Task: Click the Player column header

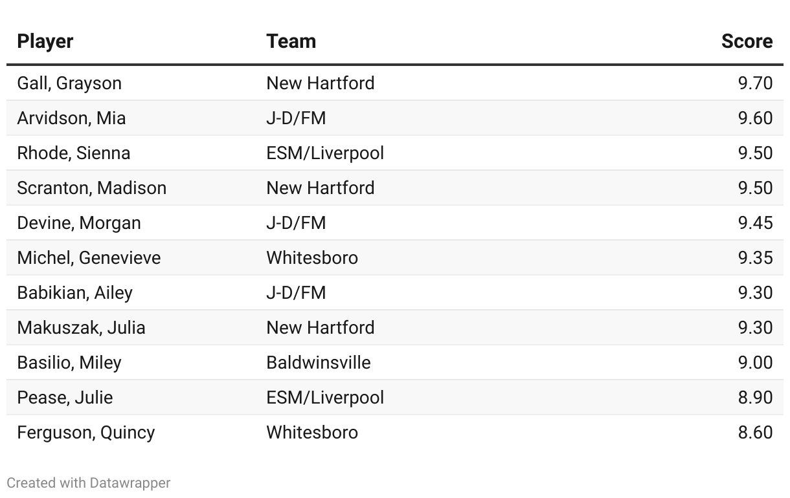Action: pos(45,41)
